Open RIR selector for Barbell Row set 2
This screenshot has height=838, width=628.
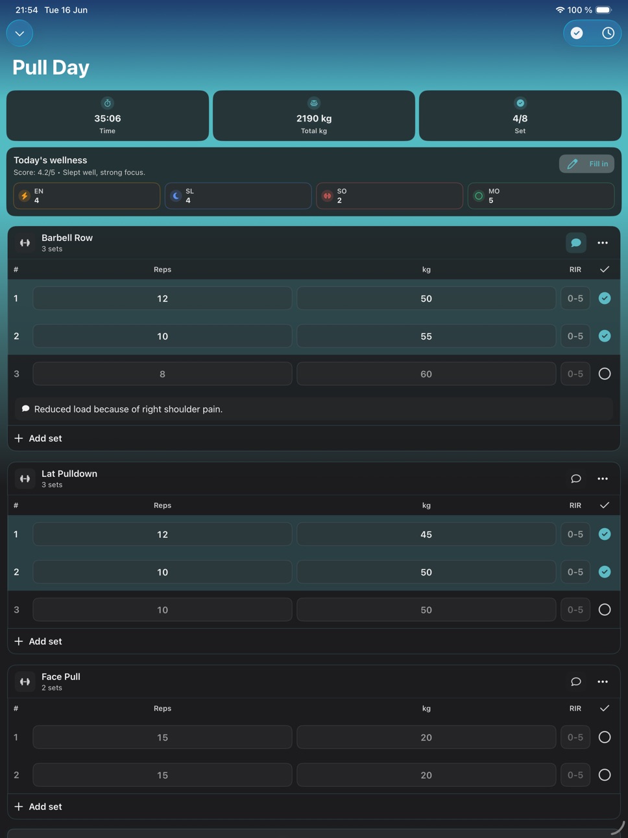[x=575, y=336]
